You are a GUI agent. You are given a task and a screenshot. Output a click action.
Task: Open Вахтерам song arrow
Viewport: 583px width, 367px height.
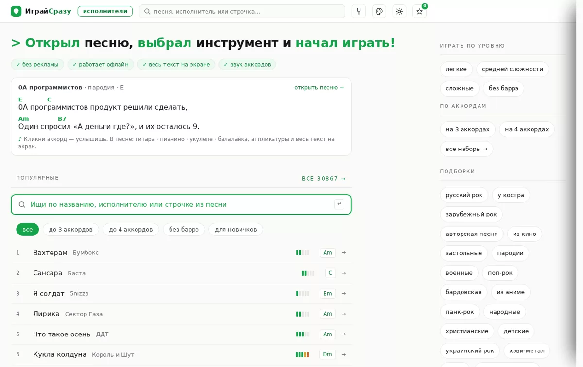point(343,253)
